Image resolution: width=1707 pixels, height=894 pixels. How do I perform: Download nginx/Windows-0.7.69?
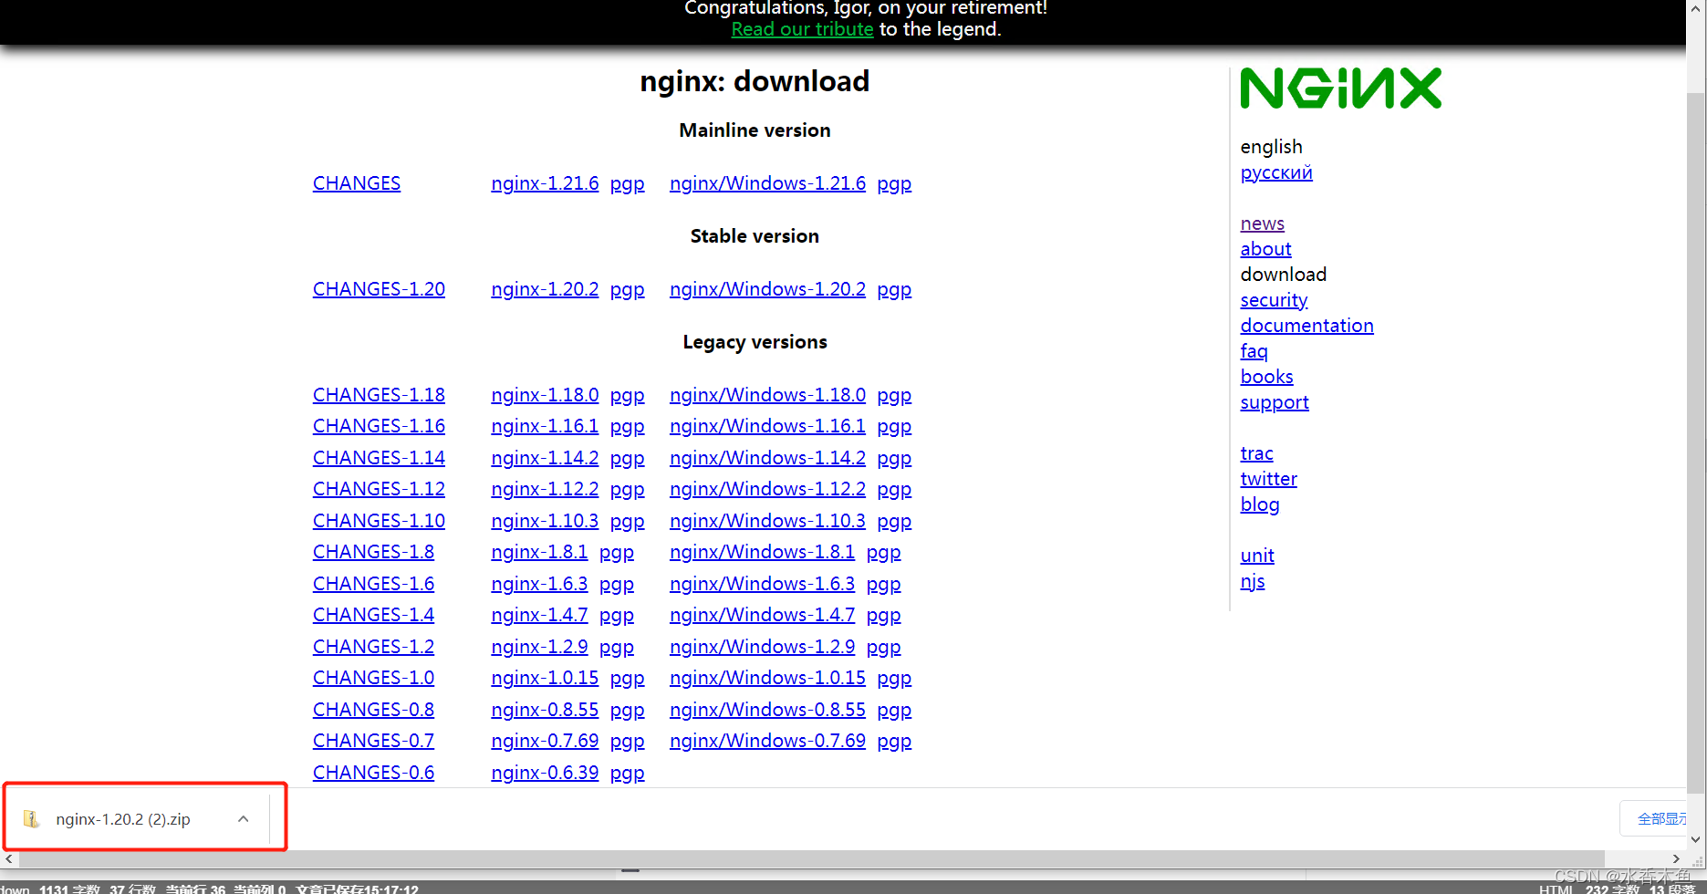pyautogui.click(x=767, y=741)
